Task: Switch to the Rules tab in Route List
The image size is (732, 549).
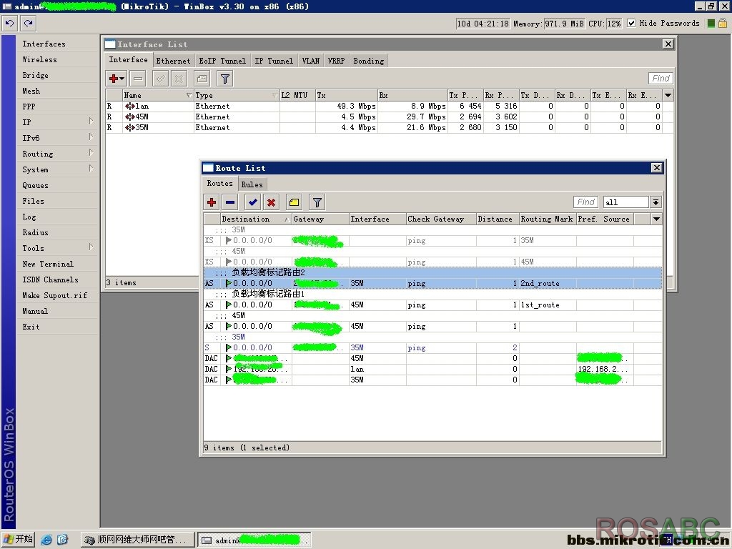Action: [252, 184]
